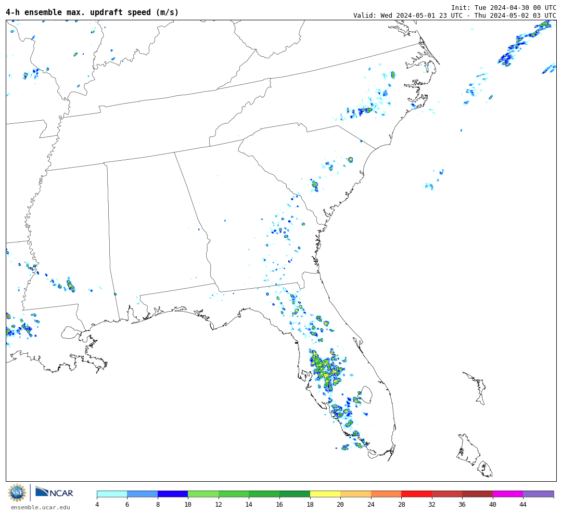Image resolution: width=562 pixels, height=514 pixels.
Task: Click the 'Init: Tue 2024-04-30 00 UTC' text
Action: point(504,7)
